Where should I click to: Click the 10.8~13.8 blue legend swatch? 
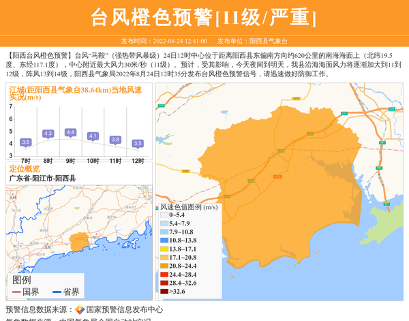point(164,241)
